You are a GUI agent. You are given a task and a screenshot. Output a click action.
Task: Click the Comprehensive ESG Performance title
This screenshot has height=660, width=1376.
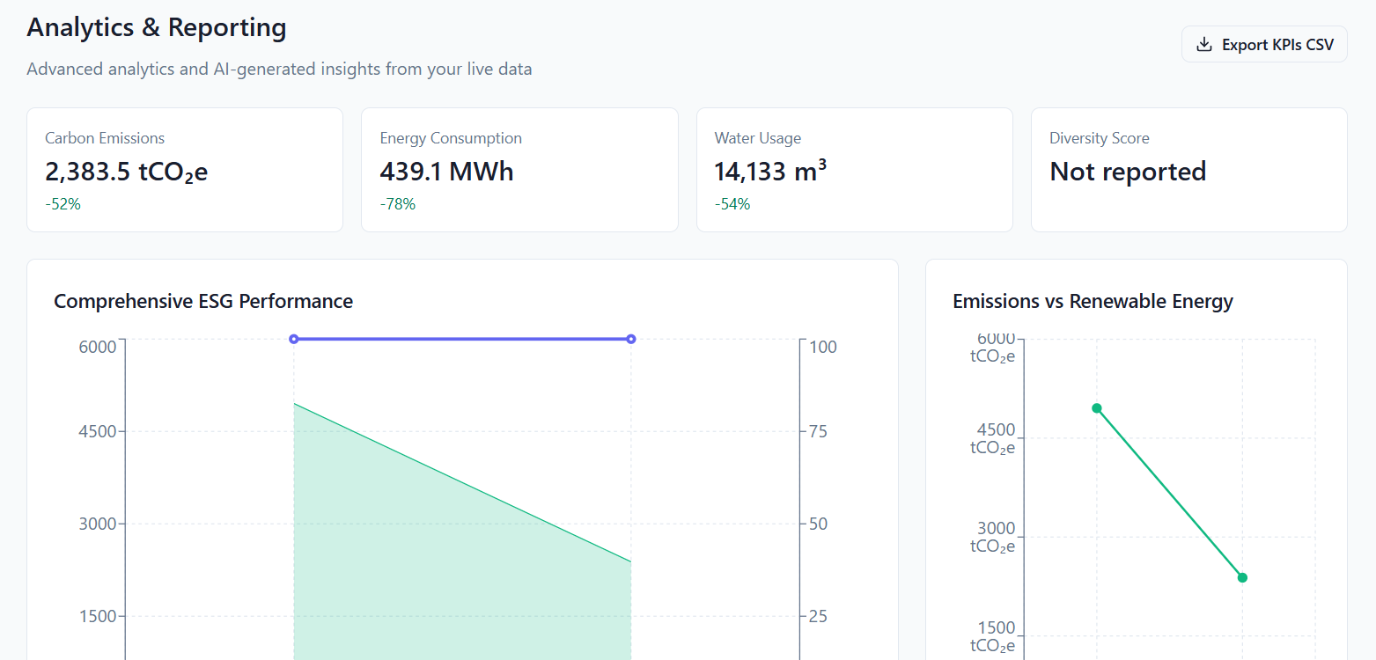click(x=203, y=301)
